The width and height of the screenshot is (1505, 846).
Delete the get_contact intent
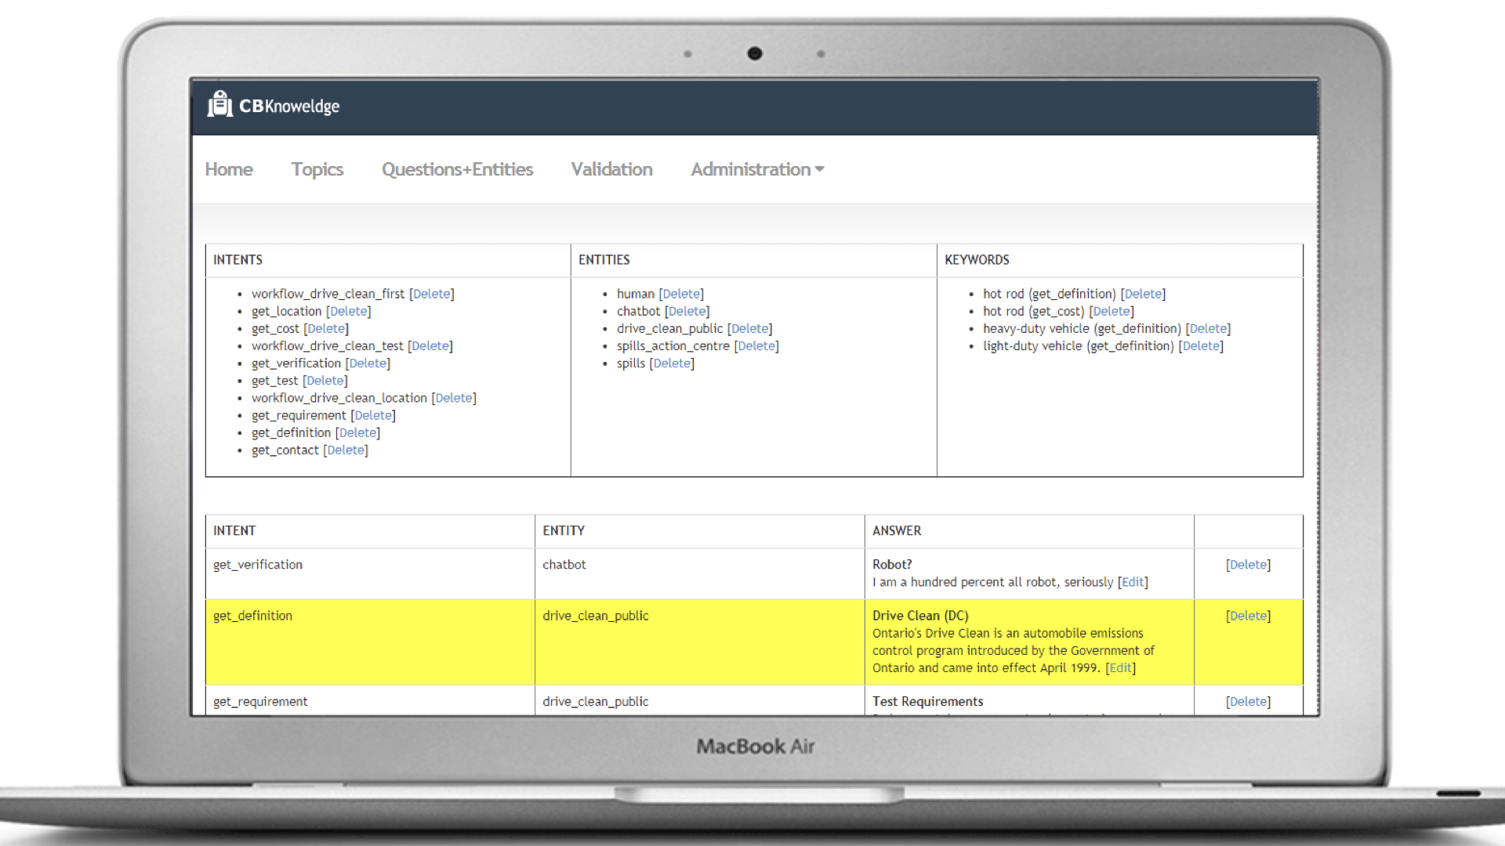(x=346, y=450)
